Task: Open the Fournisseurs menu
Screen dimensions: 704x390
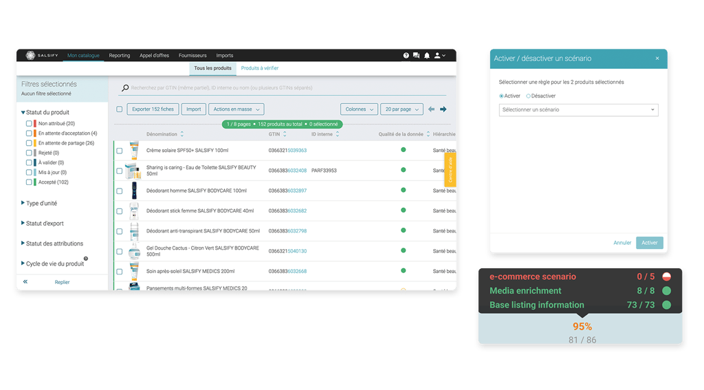Action: (x=192, y=56)
